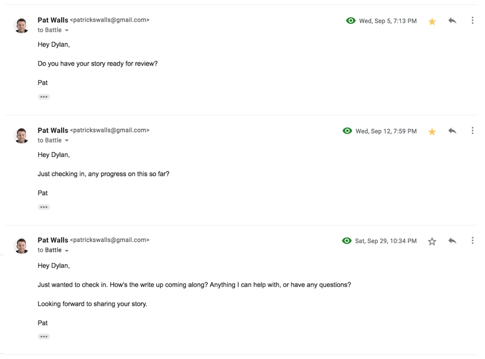Image resolution: width=485 pixels, height=359 pixels.
Task: Open the 'to Battle' dropdown on the second email
Action: tap(66, 140)
